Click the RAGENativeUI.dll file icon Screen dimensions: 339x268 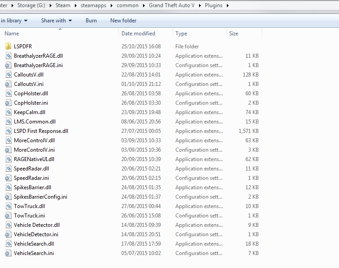pos(8,159)
